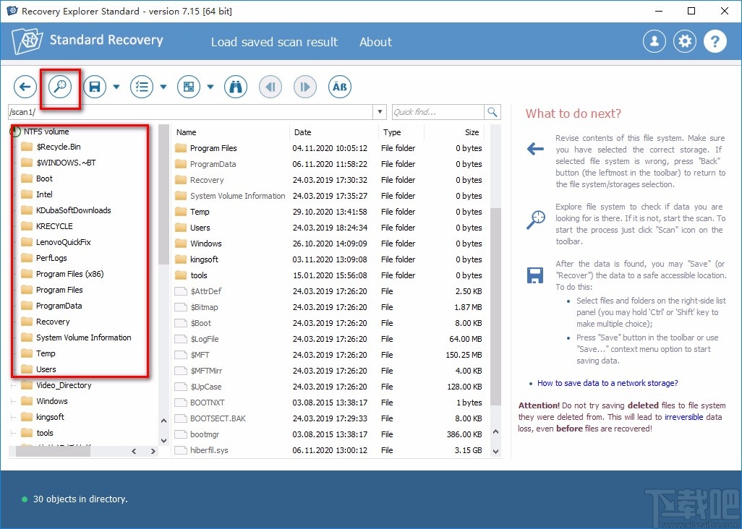This screenshot has width=742, height=529.
Task: Click the selection checklist toolbar icon
Action: tap(142, 87)
